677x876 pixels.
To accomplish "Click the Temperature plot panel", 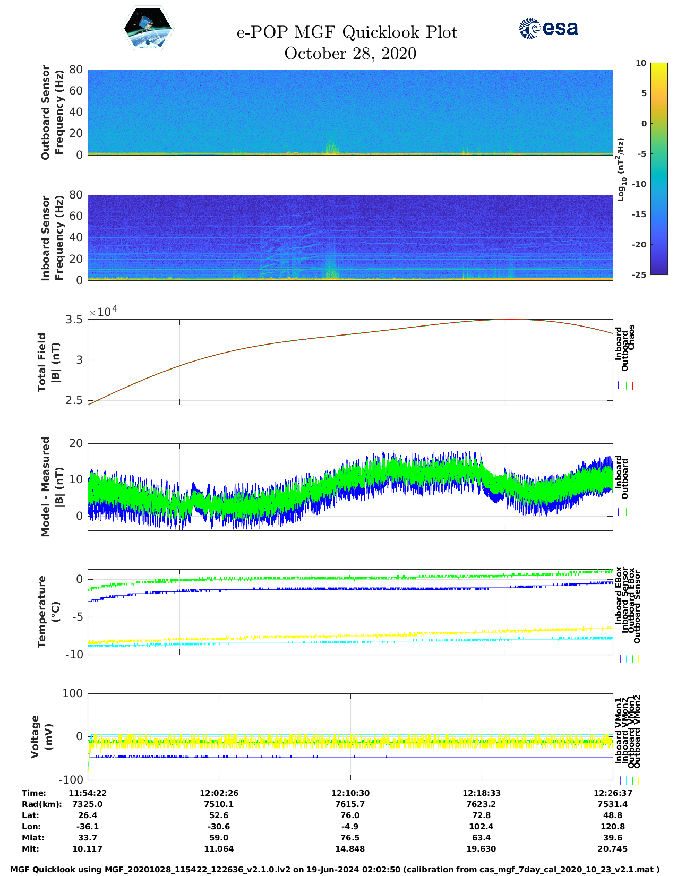I will (350, 612).
